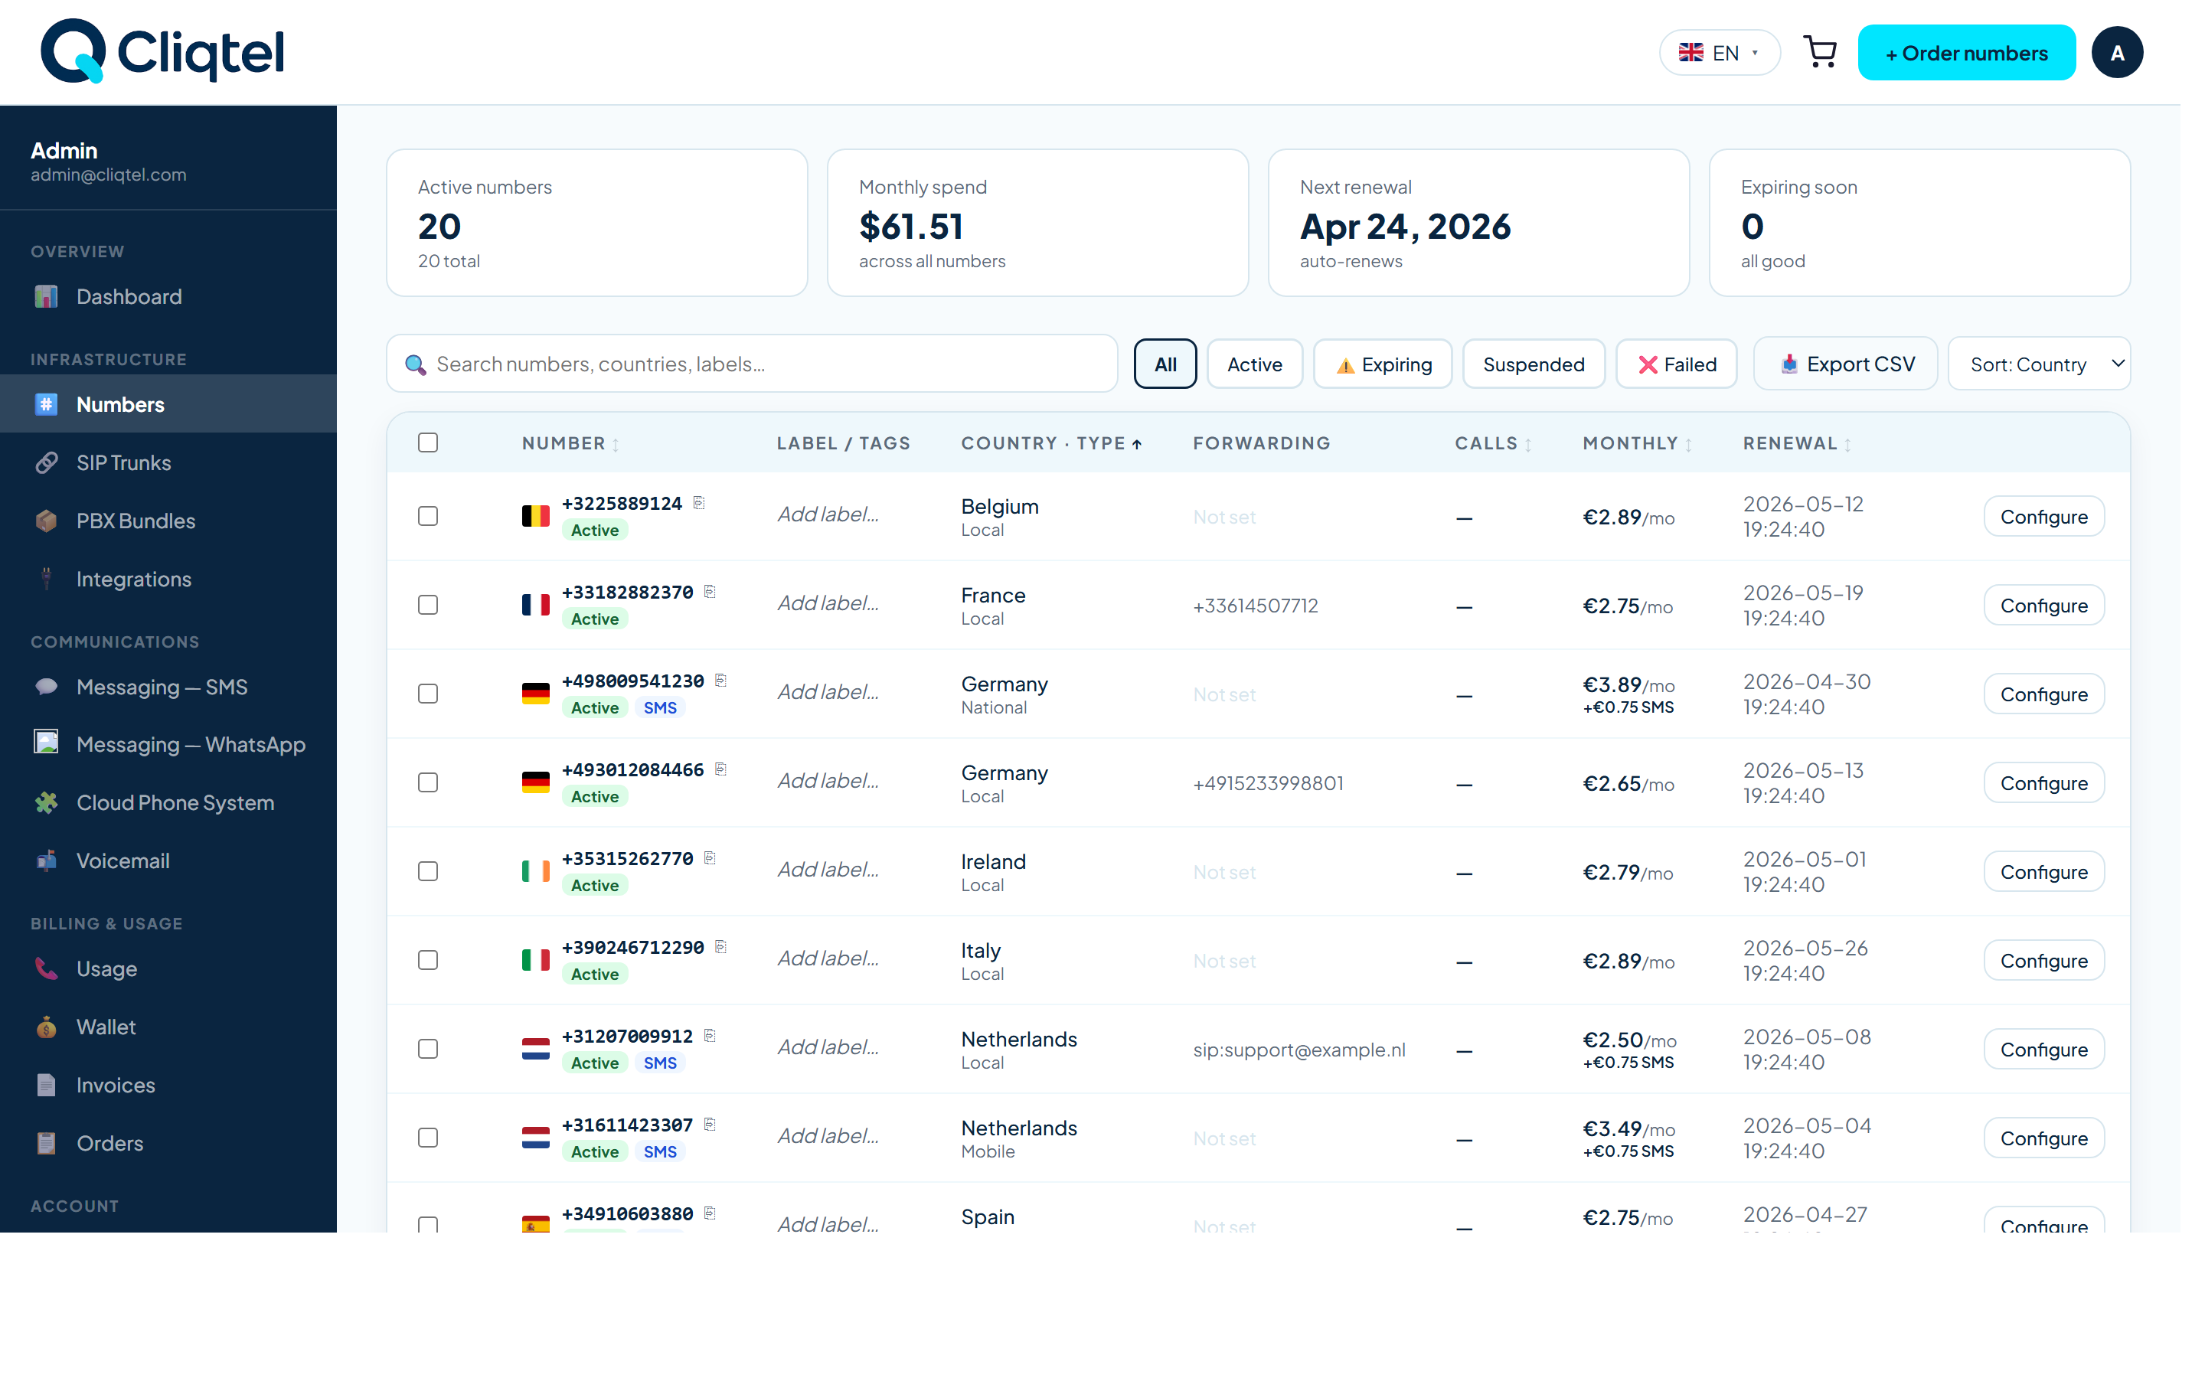
Task: Change the Sort: Country dropdown
Action: (2038, 364)
